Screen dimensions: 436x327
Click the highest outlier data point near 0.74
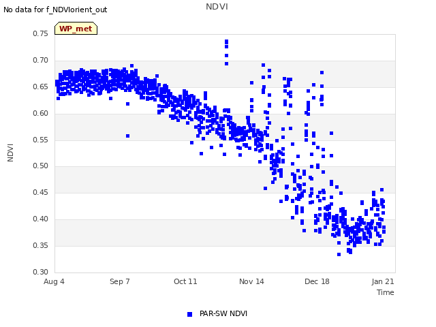click(227, 42)
